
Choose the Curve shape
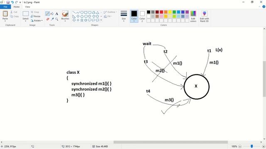click(78, 12)
